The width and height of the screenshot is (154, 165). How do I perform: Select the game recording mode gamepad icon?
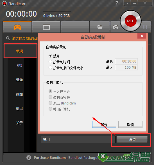point(17,27)
